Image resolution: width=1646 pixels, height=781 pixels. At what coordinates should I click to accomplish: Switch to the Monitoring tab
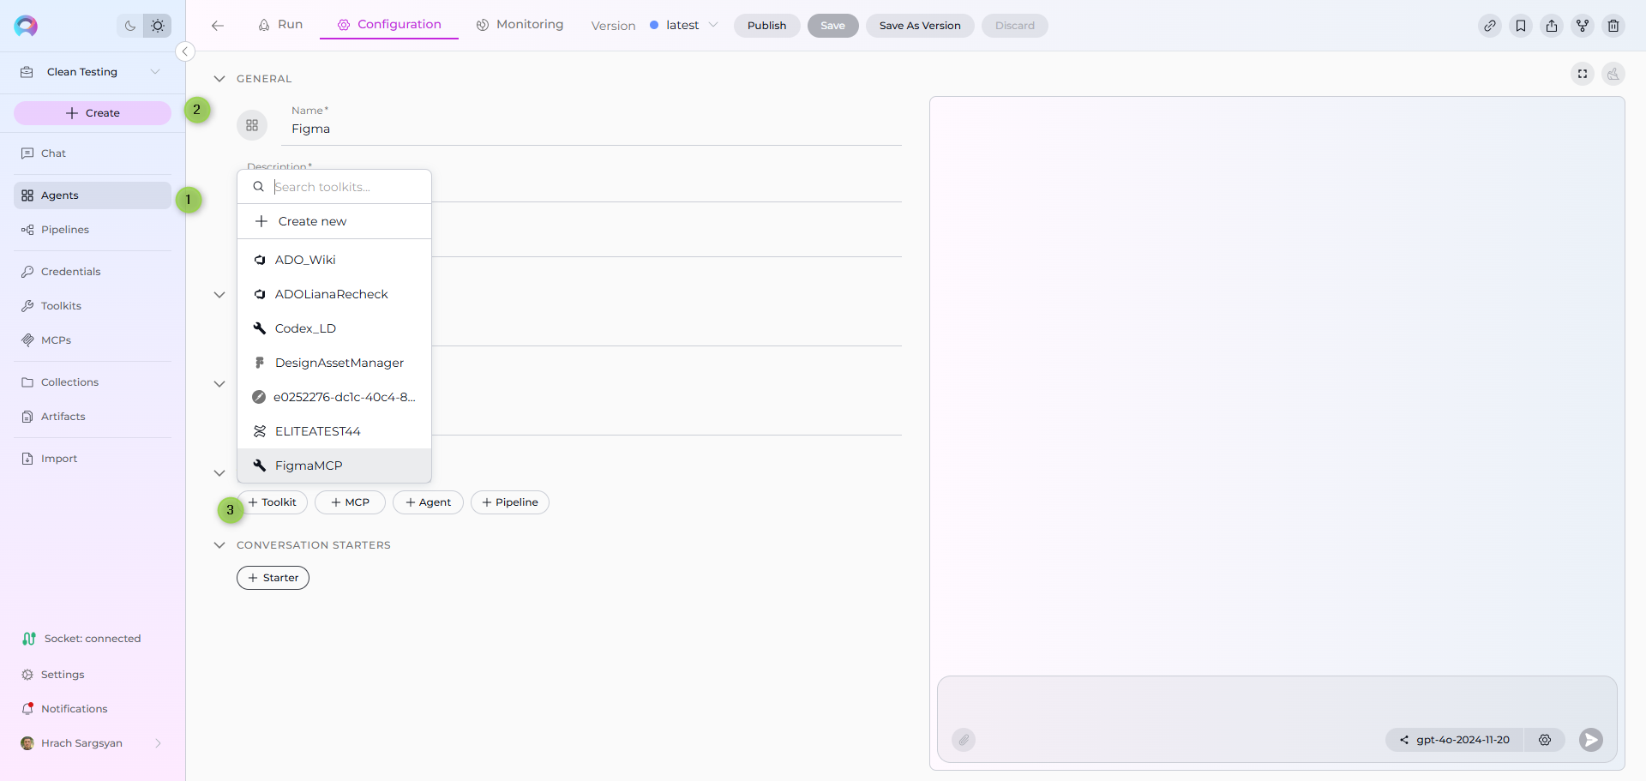[x=520, y=25]
